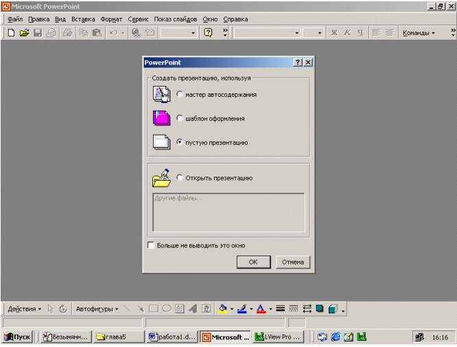Image resolution: width=457 pixels, height=347 pixels.
Task: Open the Правка menu
Action: (x=38, y=19)
